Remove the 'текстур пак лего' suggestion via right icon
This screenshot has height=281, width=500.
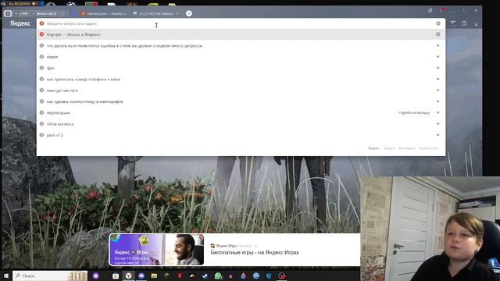point(437,91)
